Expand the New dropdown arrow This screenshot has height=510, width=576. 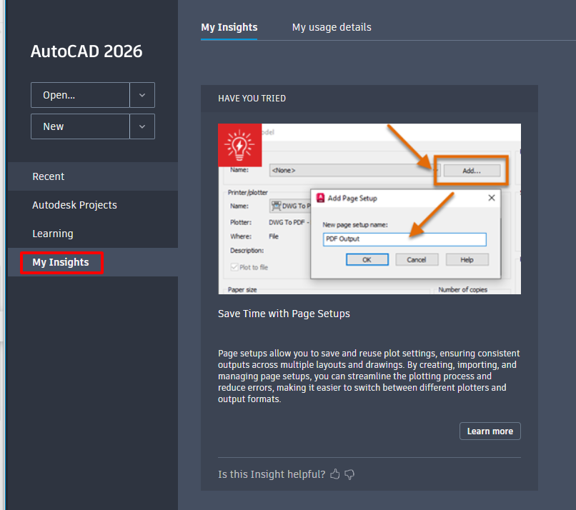point(142,126)
